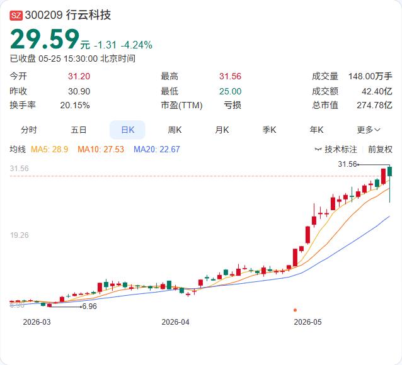Switch to the 分时 tab
Screen dimensions: 402x365
[29, 130]
